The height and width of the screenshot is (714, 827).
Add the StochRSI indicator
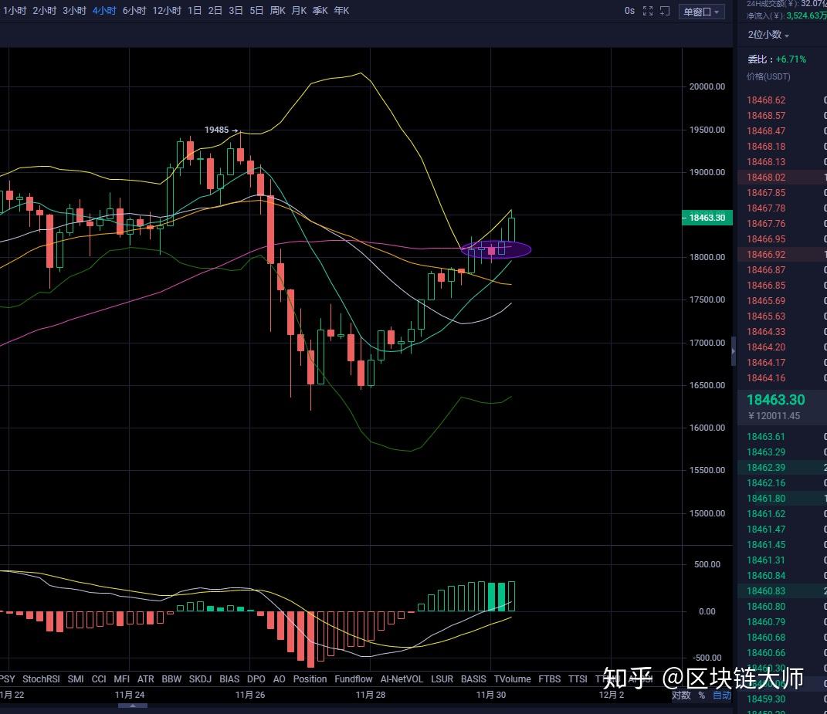tap(41, 679)
